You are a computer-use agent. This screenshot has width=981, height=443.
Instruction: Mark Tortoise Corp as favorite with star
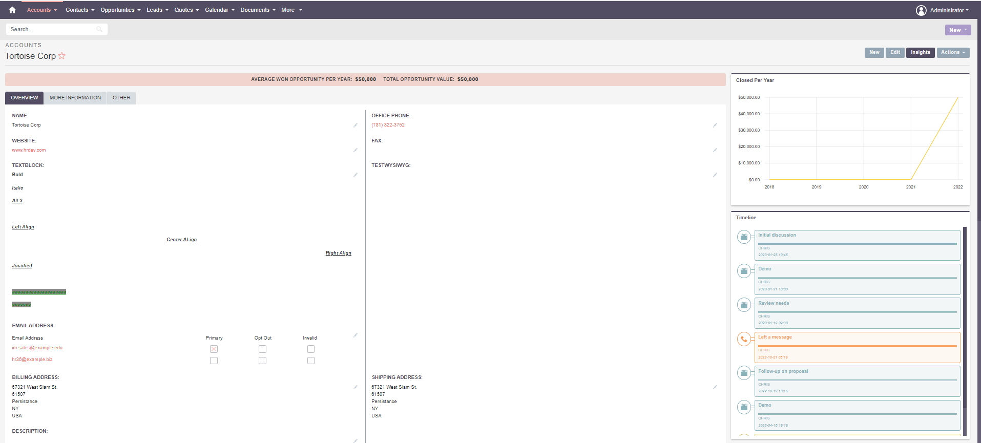[x=62, y=56]
